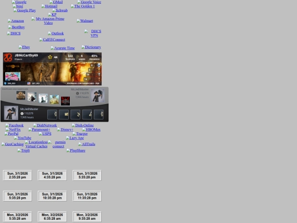The height and width of the screenshot is (223, 297).
Task: Click the Mon 3/2/2026 9:35:28 am button
Action: (87, 216)
